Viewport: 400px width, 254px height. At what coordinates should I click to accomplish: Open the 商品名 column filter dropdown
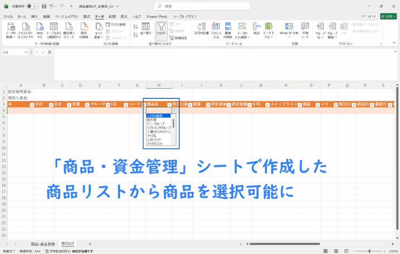169,105
